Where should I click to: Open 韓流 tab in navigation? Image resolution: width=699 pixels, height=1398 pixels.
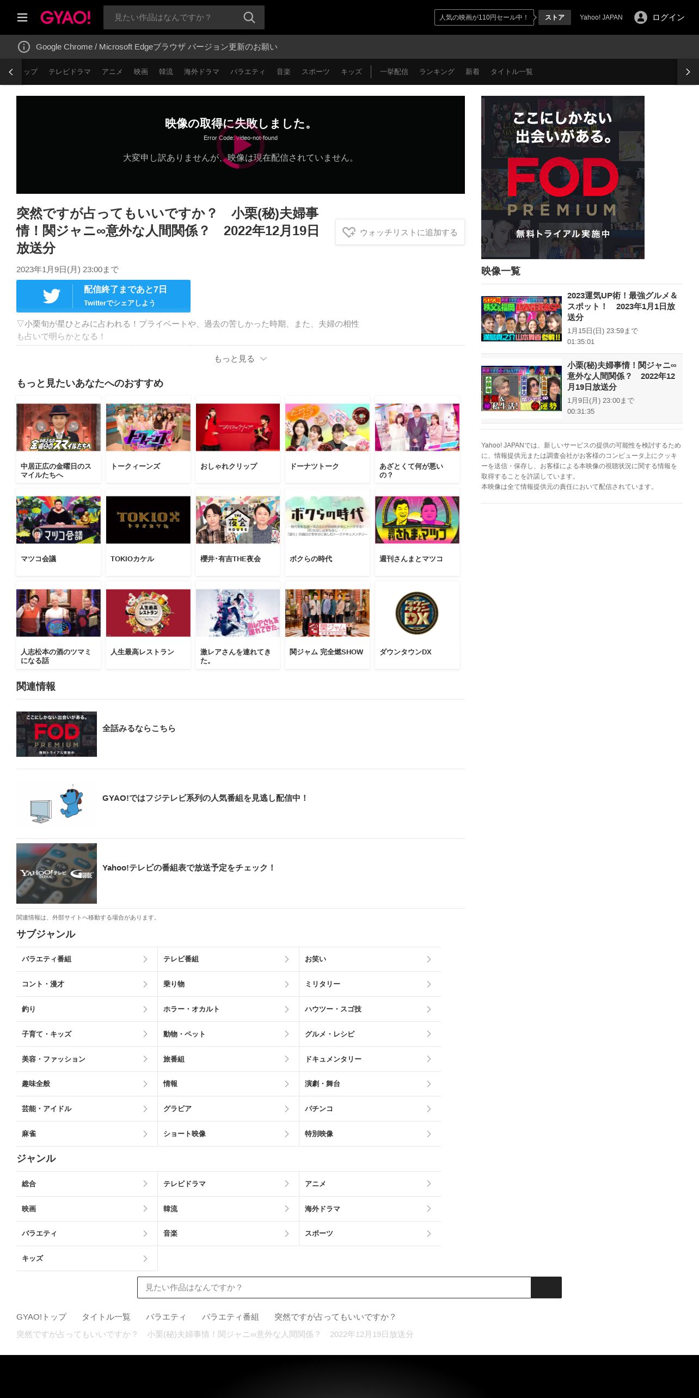[x=166, y=72]
